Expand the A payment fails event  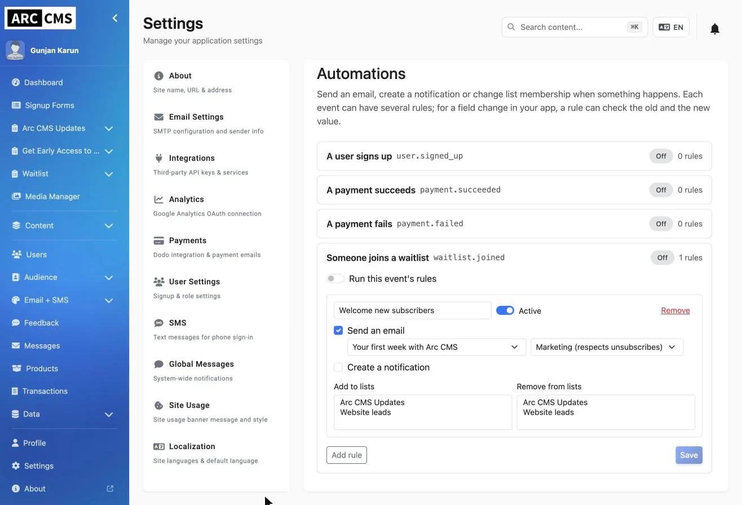click(514, 224)
